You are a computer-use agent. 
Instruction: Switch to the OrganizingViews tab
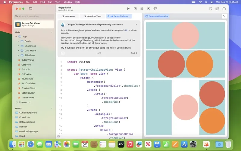(x=92, y=16)
